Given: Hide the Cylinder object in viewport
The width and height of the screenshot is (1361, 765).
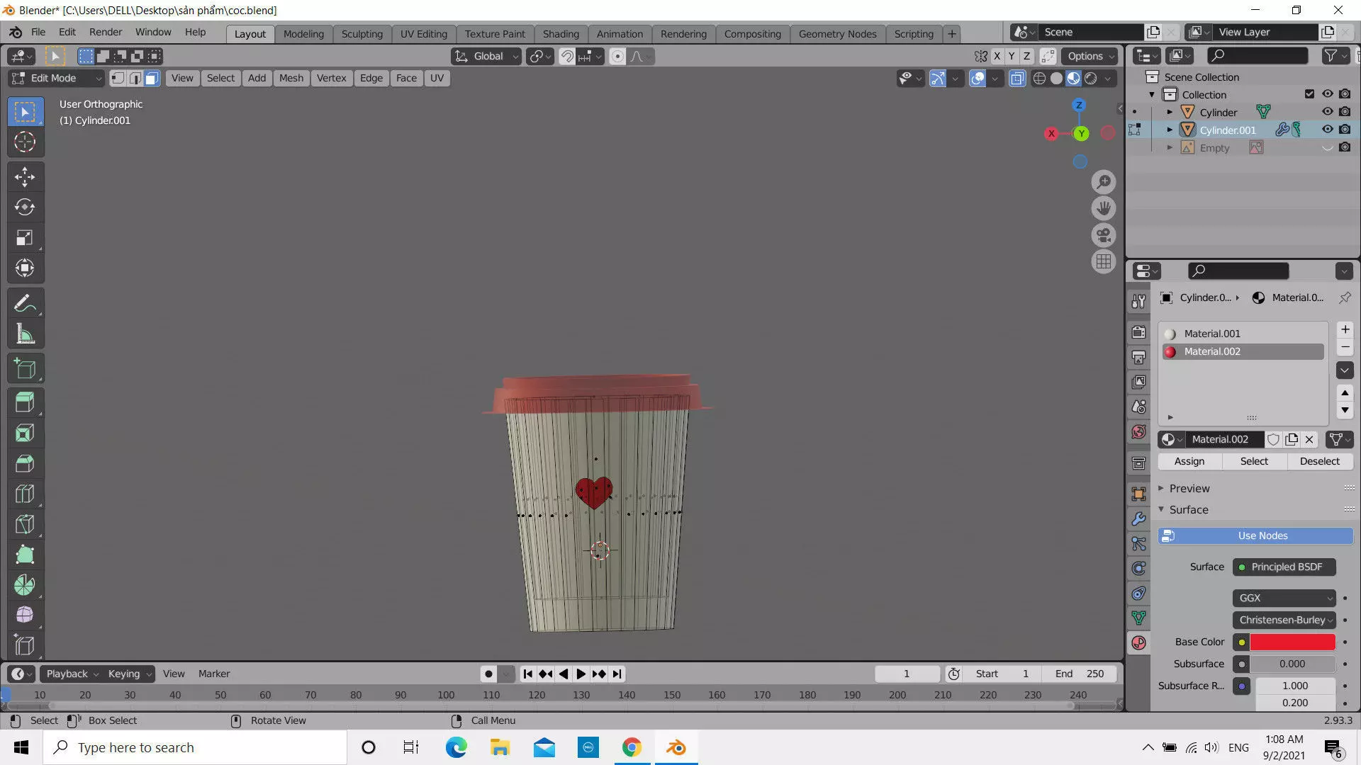Looking at the screenshot, I should [x=1327, y=112].
